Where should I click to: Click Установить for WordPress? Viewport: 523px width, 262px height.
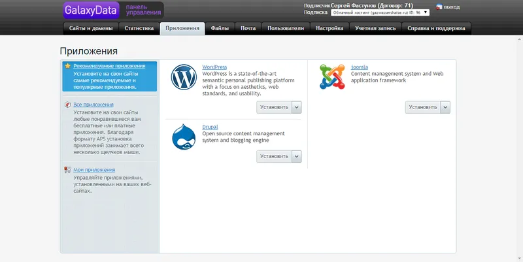(274, 107)
